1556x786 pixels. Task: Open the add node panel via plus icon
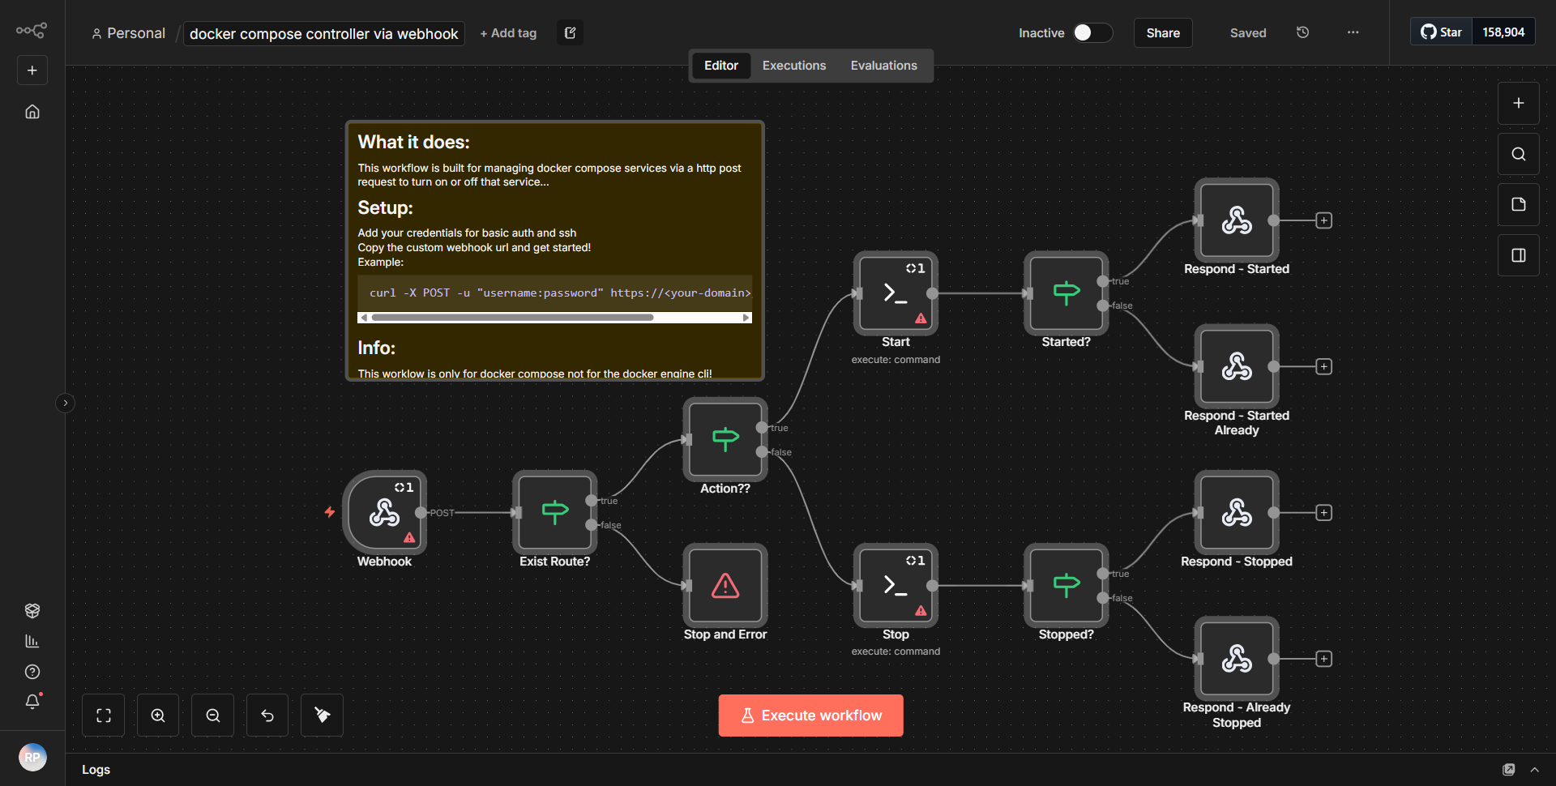[x=1517, y=103]
